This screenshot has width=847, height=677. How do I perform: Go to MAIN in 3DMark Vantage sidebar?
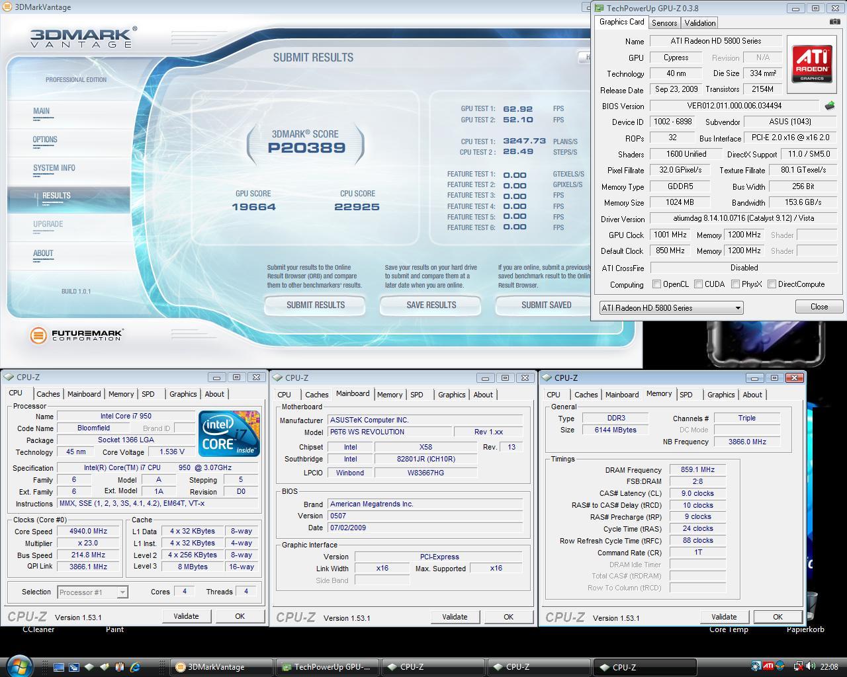point(41,111)
